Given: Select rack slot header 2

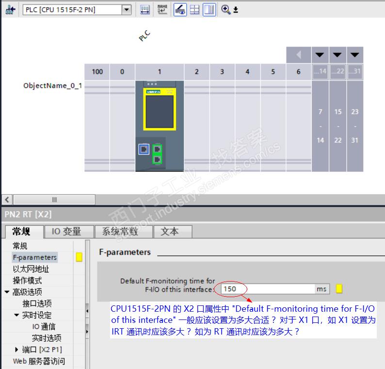Looking at the screenshot, I should click(197, 72).
